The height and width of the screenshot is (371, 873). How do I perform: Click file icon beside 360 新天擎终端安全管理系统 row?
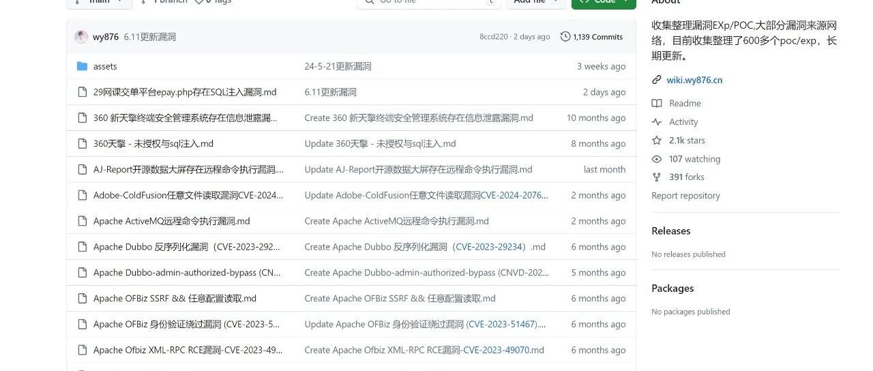pos(83,118)
